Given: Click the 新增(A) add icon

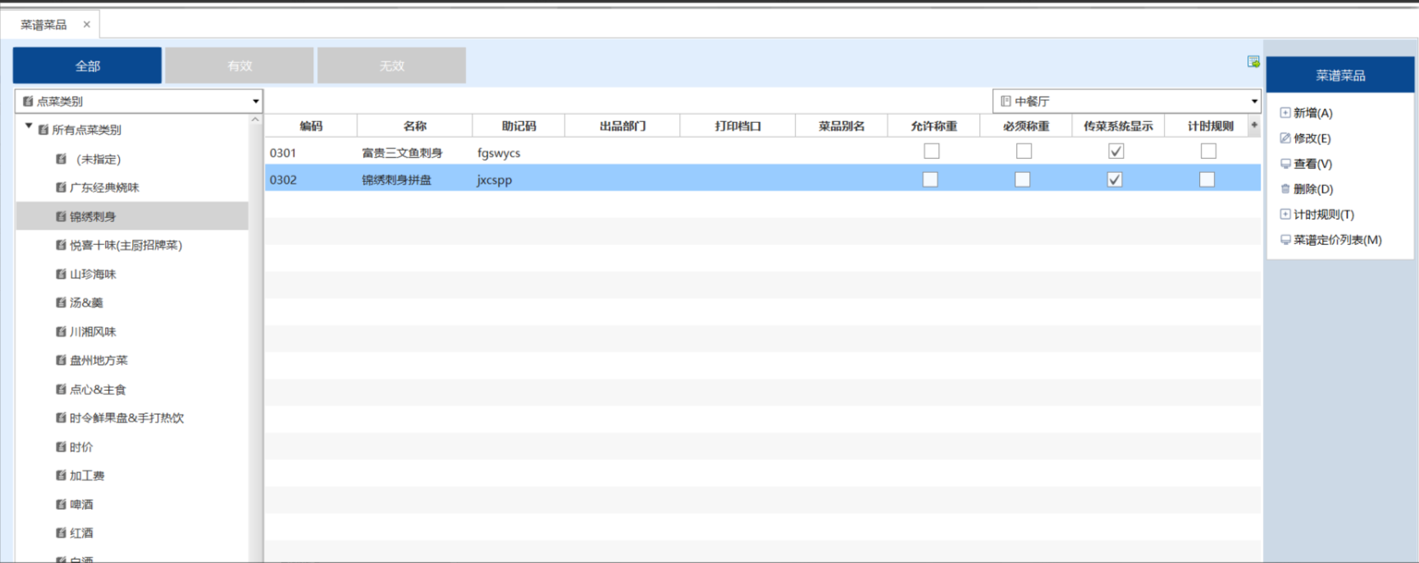Looking at the screenshot, I should [1285, 113].
